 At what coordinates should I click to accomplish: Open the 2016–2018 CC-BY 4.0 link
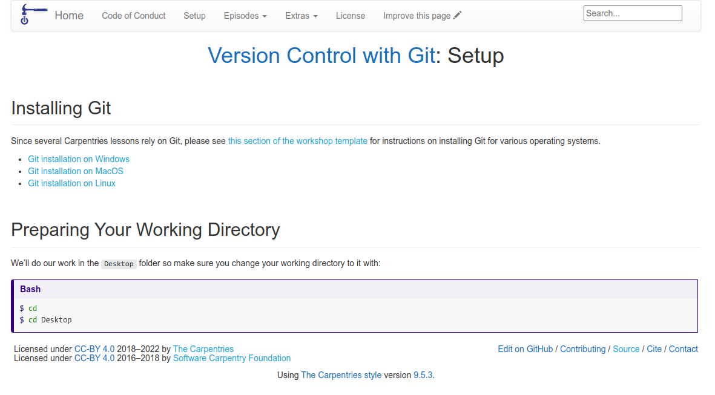point(94,358)
